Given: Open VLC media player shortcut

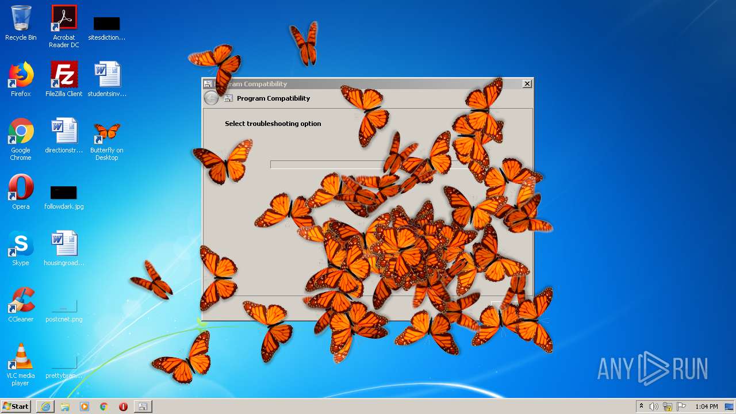Looking at the screenshot, I should coord(21,365).
